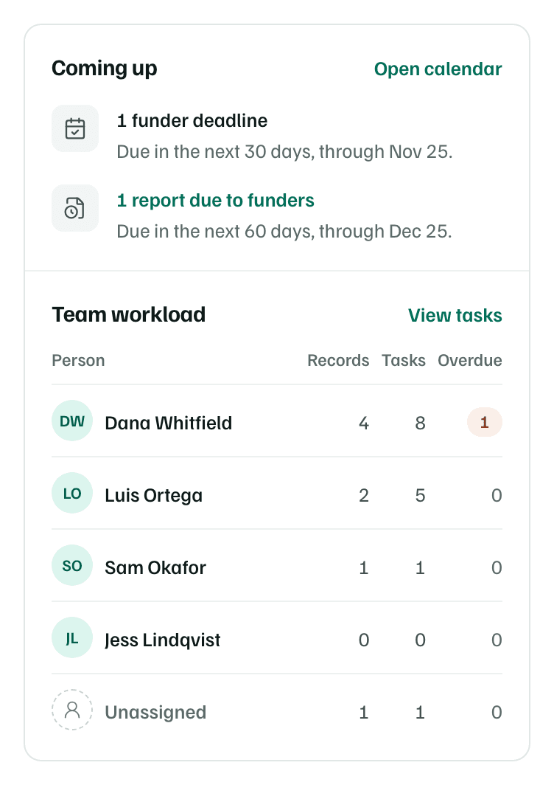Viewport: 554px width, 785px height.
Task: Open the calendar link
Action: pyautogui.click(x=438, y=69)
